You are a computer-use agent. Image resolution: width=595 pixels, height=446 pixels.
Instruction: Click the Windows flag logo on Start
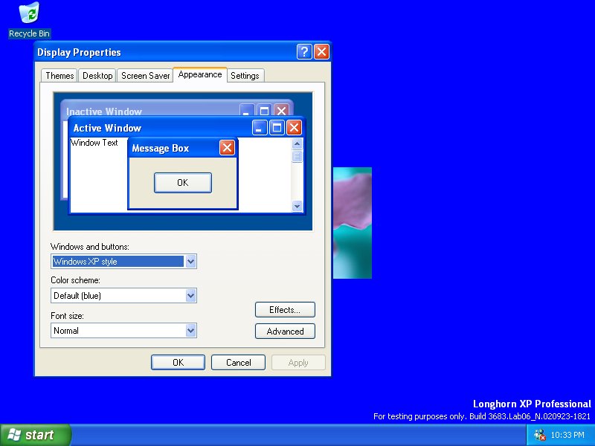[14, 435]
